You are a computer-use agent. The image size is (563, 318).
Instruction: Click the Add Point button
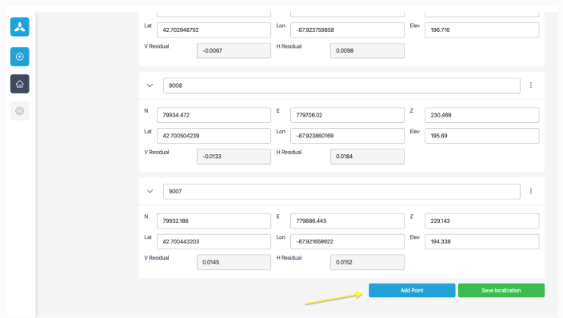[x=412, y=290]
